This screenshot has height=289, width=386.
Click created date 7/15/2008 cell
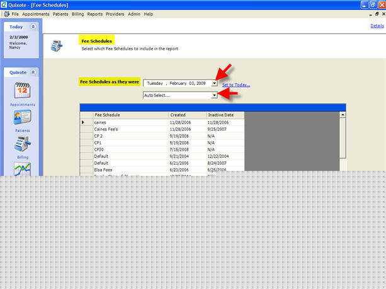point(187,150)
